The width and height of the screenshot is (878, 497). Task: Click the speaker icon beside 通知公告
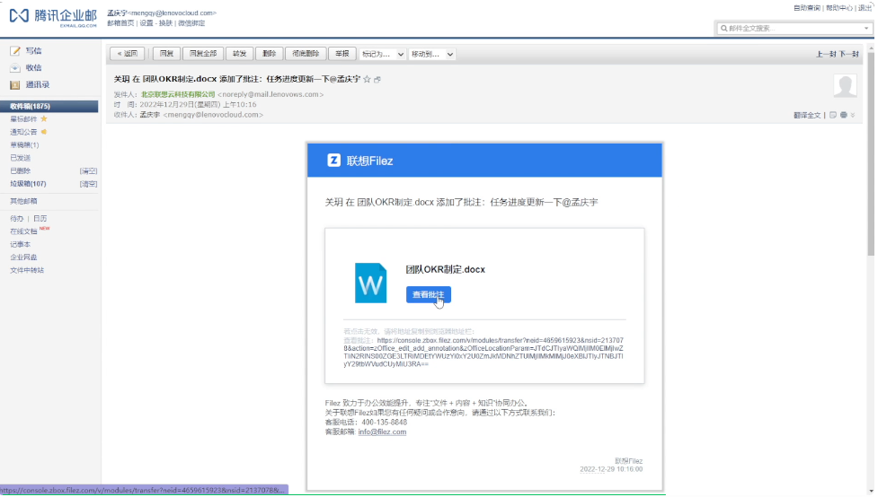pos(44,133)
